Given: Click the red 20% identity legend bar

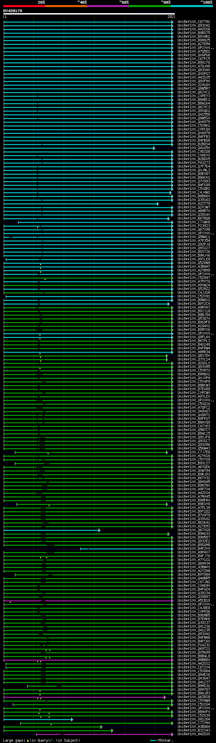Looking at the screenshot, I should [x=24, y=6].
